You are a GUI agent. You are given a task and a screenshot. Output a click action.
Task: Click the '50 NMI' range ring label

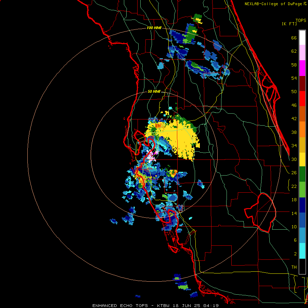pyautogui.click(x=154, y=91)
